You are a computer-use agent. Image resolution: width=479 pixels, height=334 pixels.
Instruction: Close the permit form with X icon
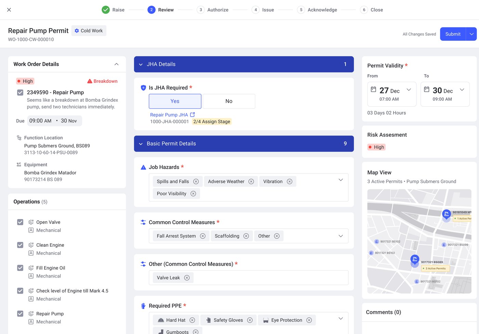[x=9, y=10]
